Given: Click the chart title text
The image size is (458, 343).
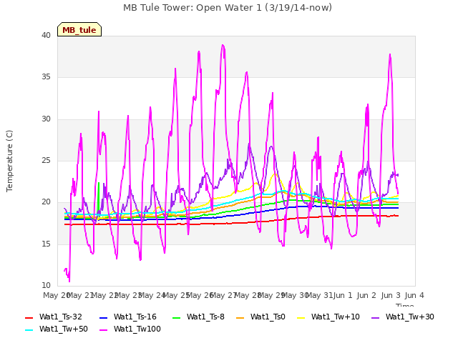Looking at the screenshot, I should pos(228,8).
